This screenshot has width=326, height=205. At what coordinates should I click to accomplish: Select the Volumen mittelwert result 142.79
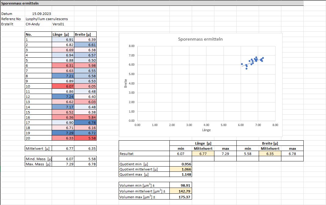pos(181,191)
